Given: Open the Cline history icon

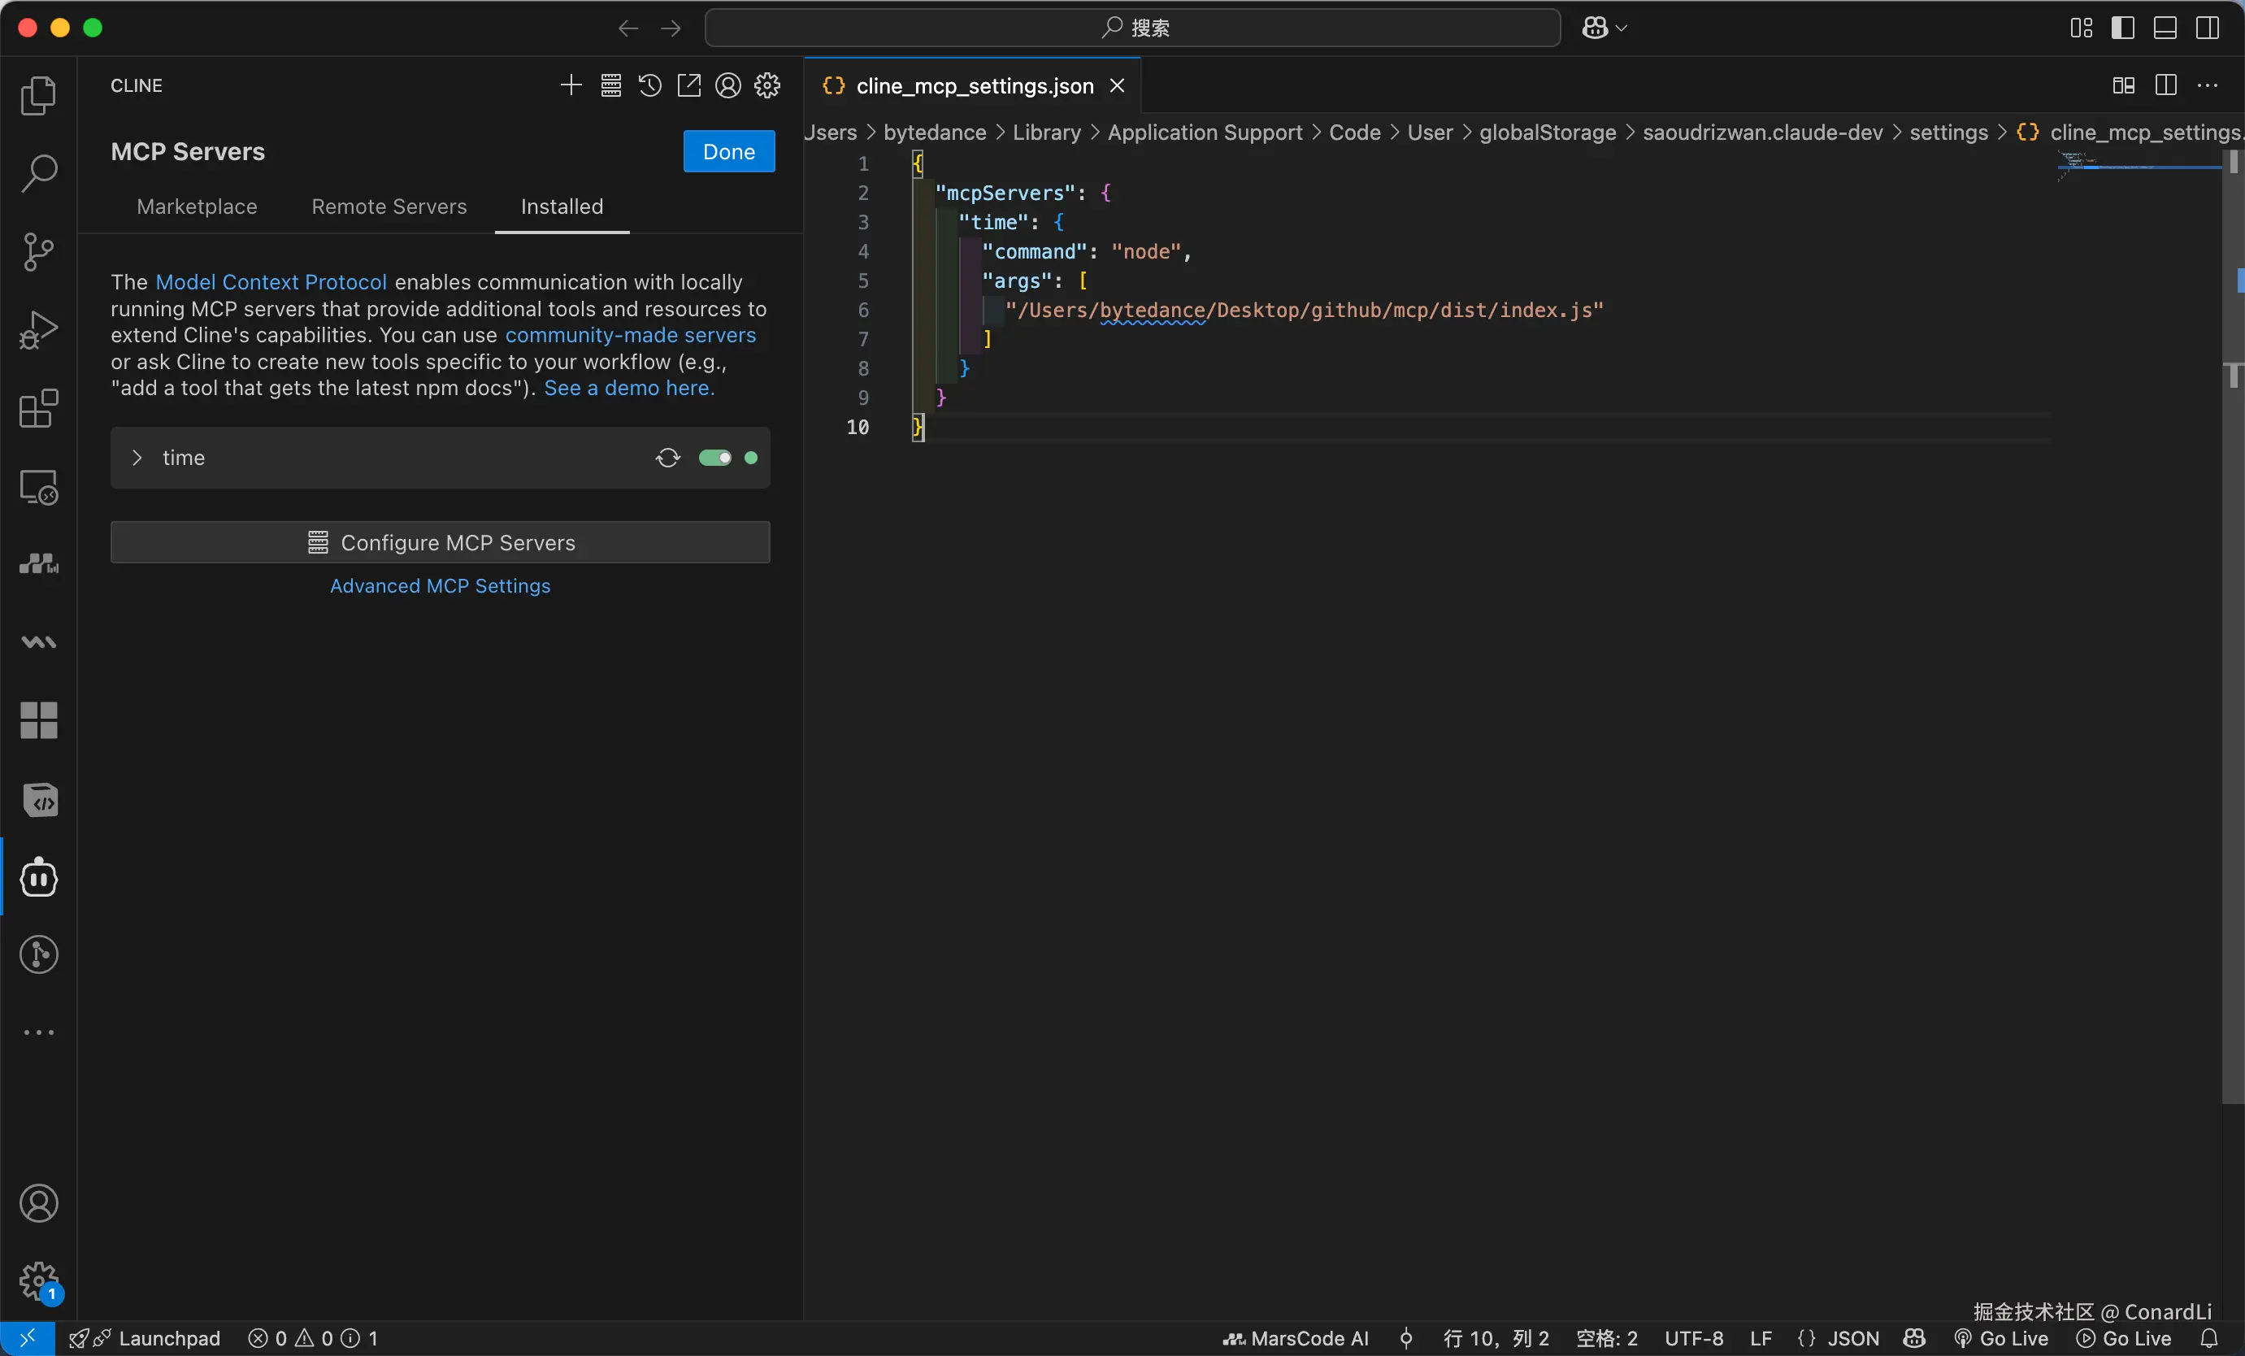Looking at the screenshot, I should pyautogui.click(x=649, y=85).
